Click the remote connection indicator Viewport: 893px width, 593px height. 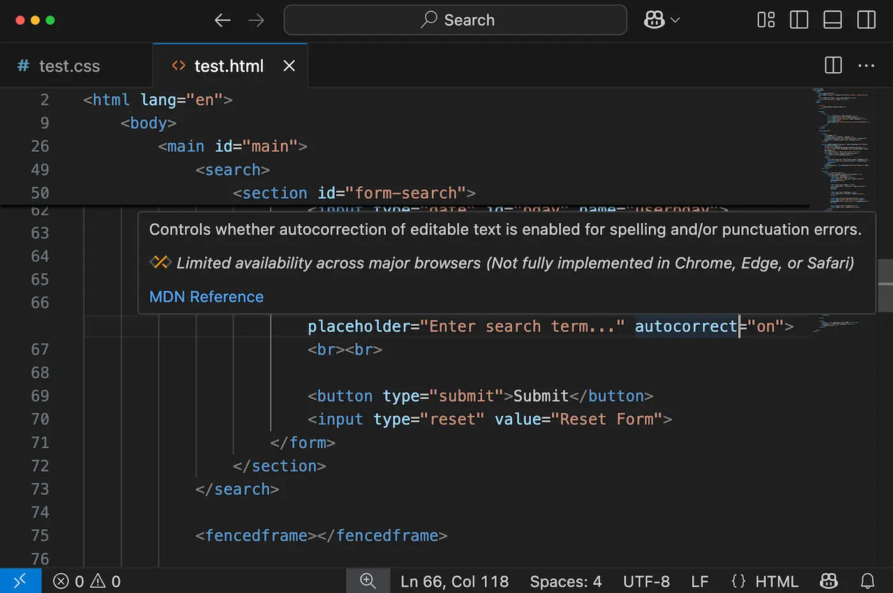(20, 581)
